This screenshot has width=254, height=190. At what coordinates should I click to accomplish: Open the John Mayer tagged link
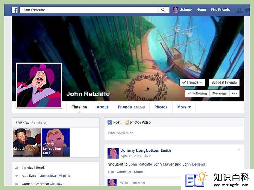click(x=163, y=164)
